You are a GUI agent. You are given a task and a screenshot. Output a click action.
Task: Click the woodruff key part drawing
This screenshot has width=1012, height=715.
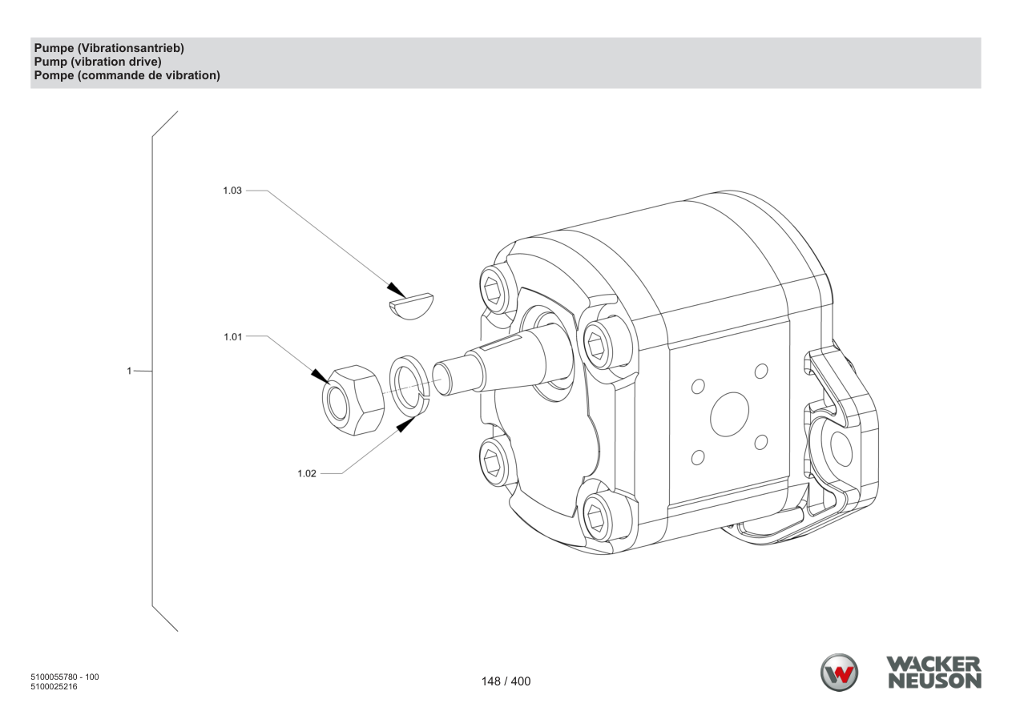coord(412,307)
